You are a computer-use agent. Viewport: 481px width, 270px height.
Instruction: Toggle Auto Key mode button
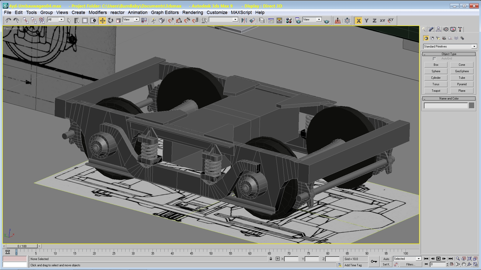point(386,259)
